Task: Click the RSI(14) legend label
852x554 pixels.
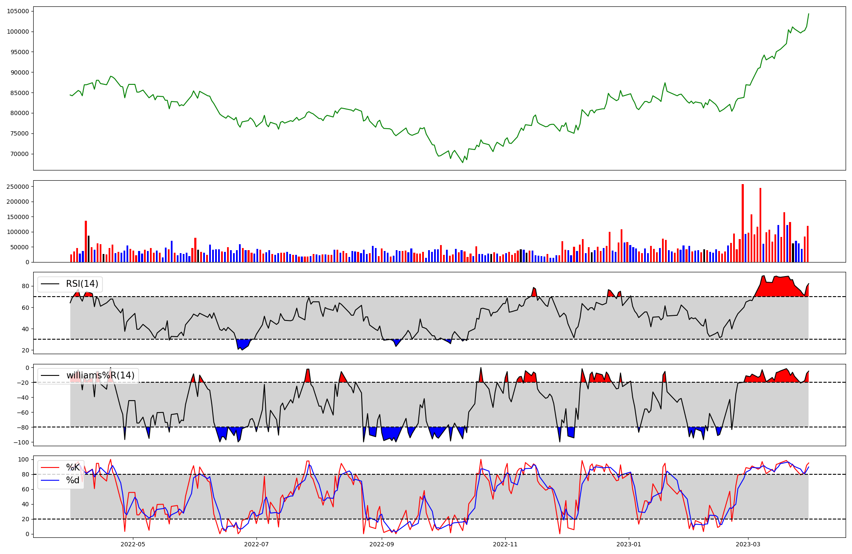Action: 82,284
